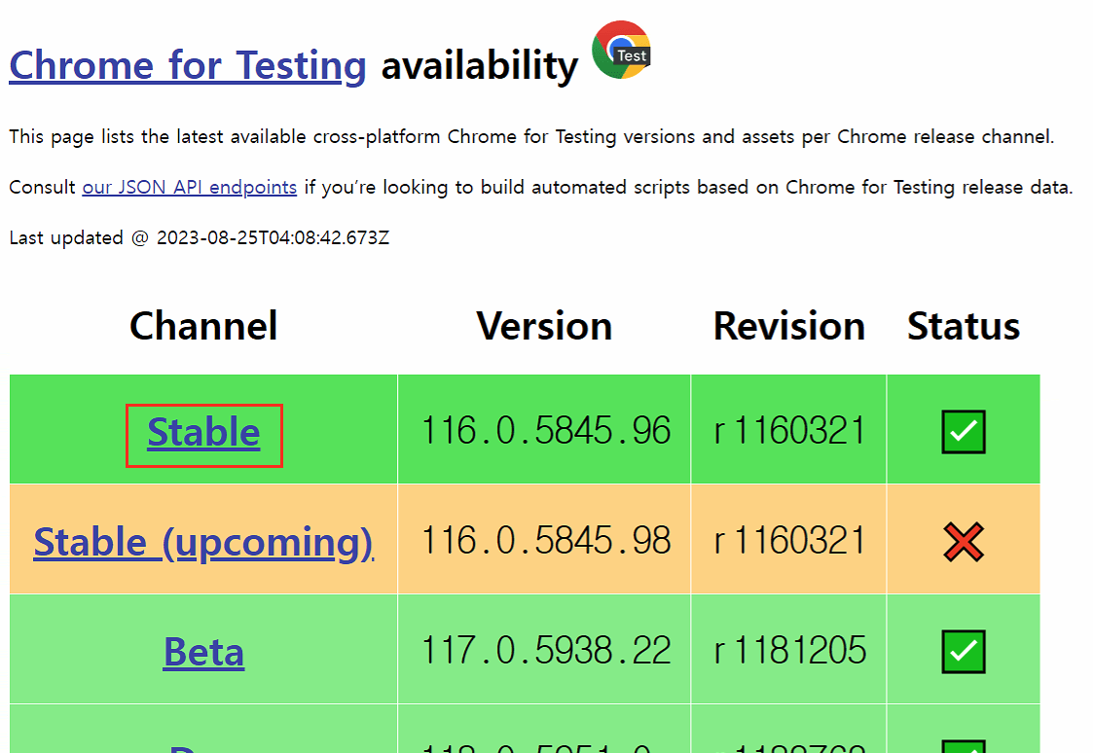Viewport: 1093px width, 753px height.
Task: Select version number 116.0.5845.96
Action: [545, 430]
